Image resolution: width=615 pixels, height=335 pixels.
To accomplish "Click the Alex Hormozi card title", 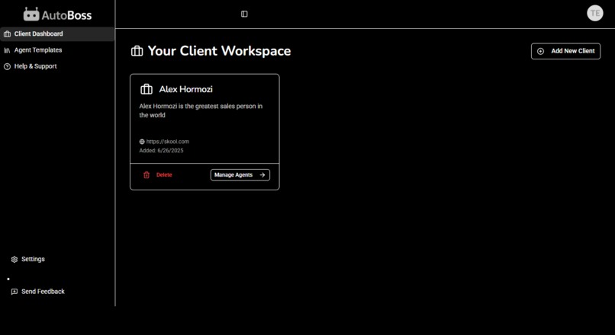I will [186, 89].
